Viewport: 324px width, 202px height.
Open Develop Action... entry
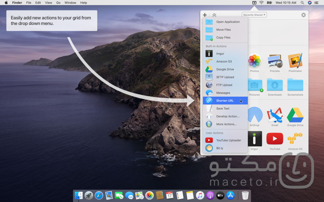[225, 116]
